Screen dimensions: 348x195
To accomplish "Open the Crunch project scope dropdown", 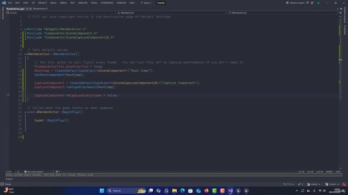I will coord(61,13).
